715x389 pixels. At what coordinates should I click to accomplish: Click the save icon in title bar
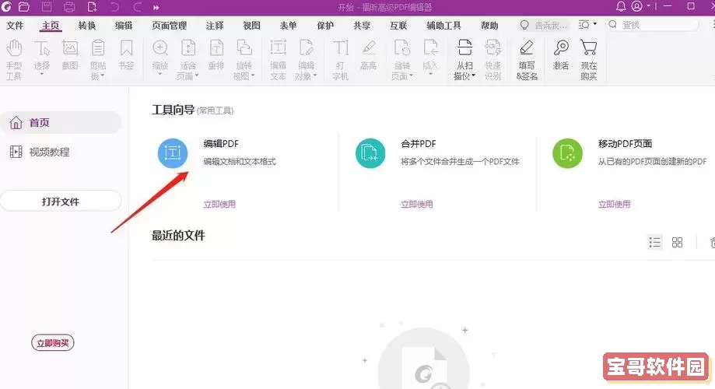click(x=47, y=7)
